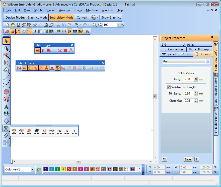Open the Stitch menu
The height and width of the screenshot is (187, 221).
coord(38,10)
